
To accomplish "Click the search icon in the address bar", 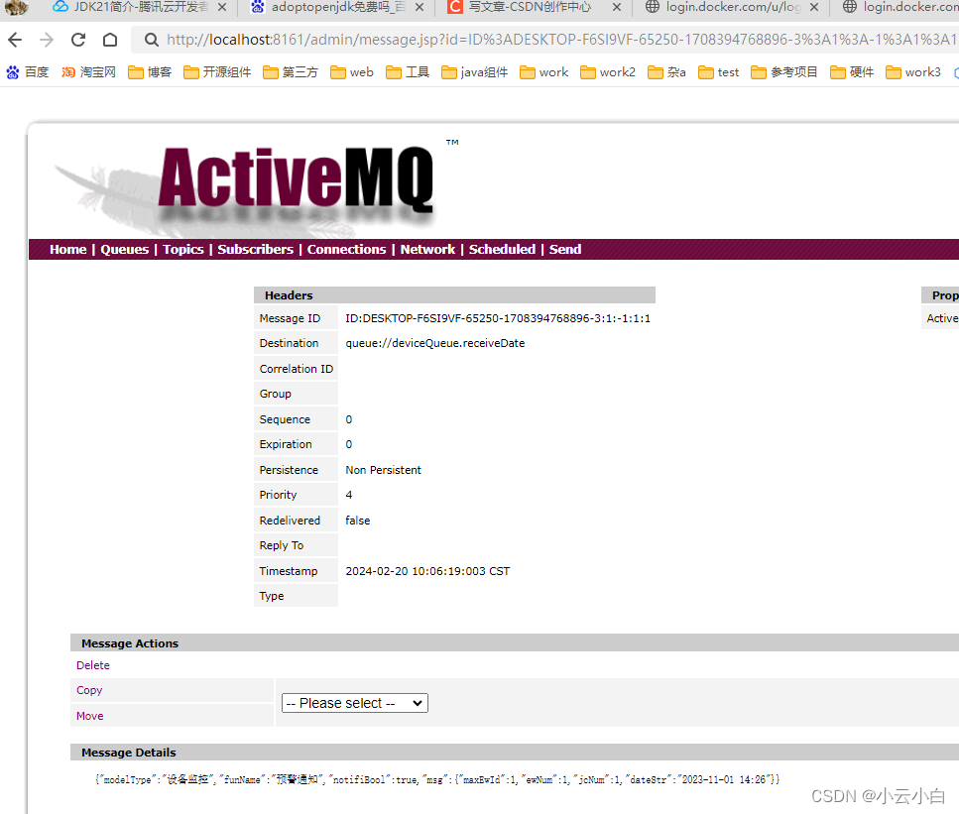I will click(x=151, y=40).
